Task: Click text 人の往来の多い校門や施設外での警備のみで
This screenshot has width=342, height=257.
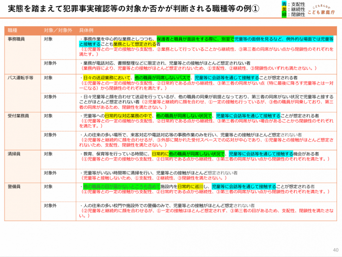Action: coord(126,206)
